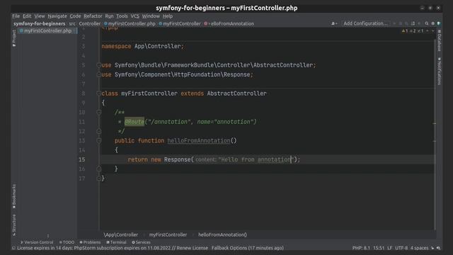
Task: Click fold end marker at line 17
Action: 99,178
